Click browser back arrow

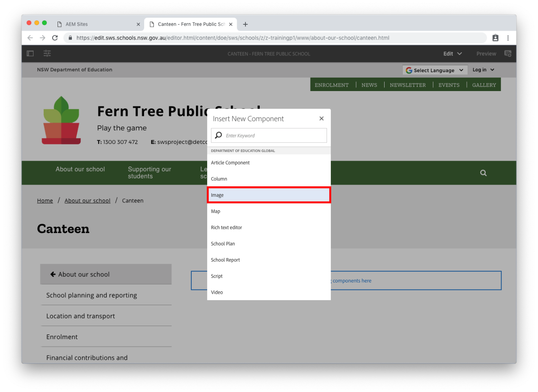30,38
